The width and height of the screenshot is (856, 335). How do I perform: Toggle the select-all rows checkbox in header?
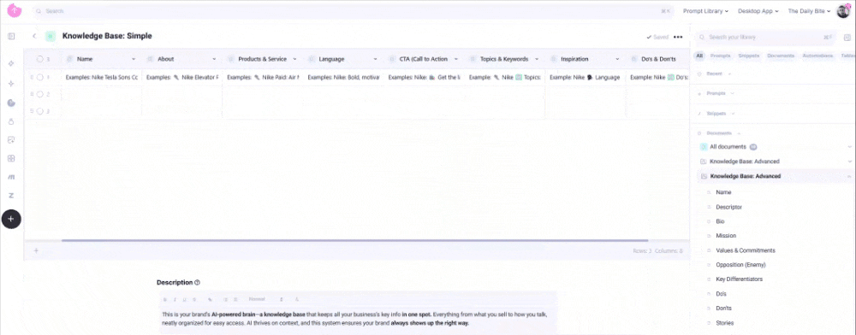pyautogui.click(x=40, y=59)
